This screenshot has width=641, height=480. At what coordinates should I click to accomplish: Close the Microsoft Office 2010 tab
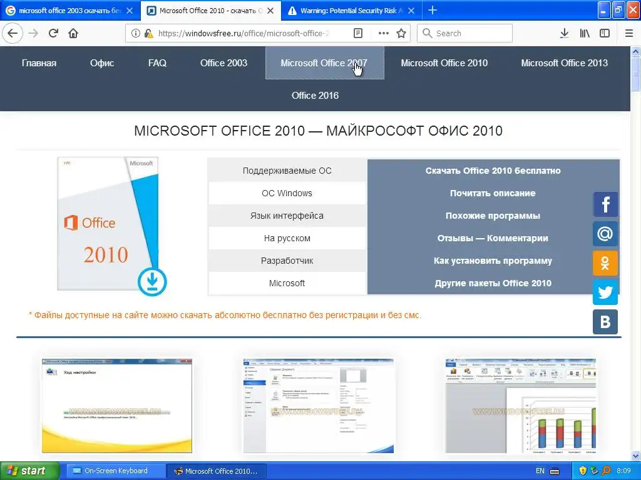(270, 11)
